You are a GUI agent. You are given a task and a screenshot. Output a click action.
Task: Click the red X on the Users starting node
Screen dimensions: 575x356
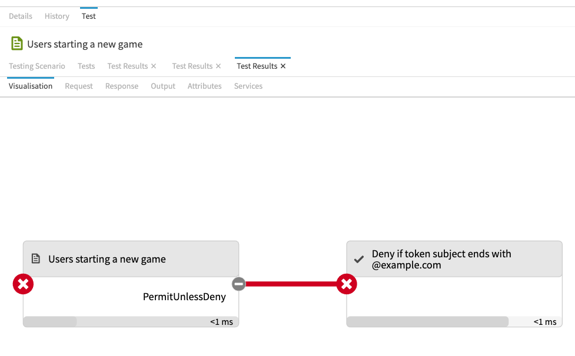[x=23, y=284]
